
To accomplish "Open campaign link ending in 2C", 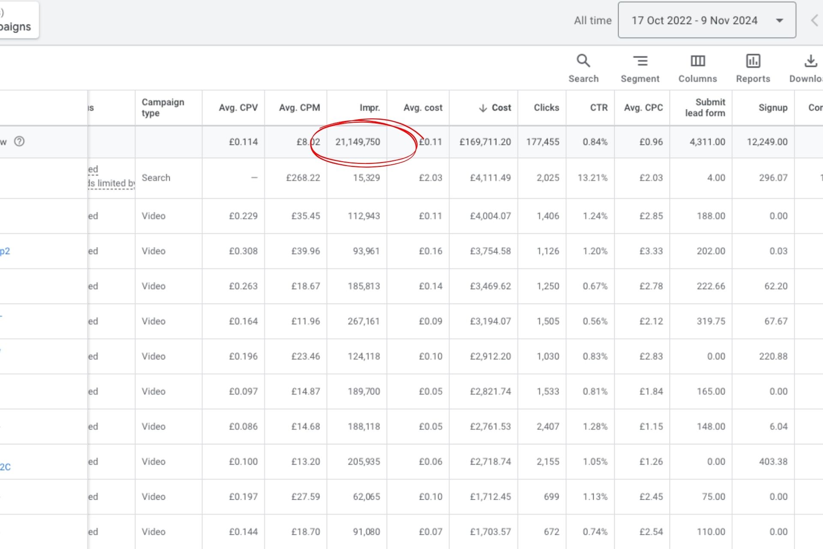I will [x=5, y=467].
